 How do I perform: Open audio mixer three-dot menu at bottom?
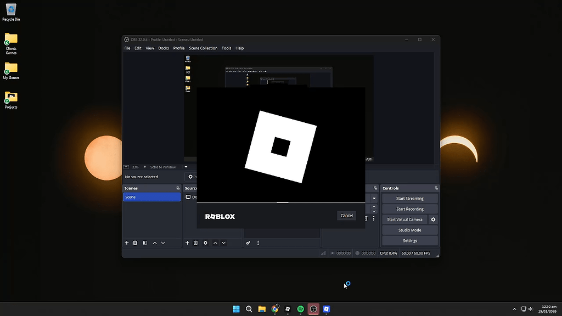258,243
